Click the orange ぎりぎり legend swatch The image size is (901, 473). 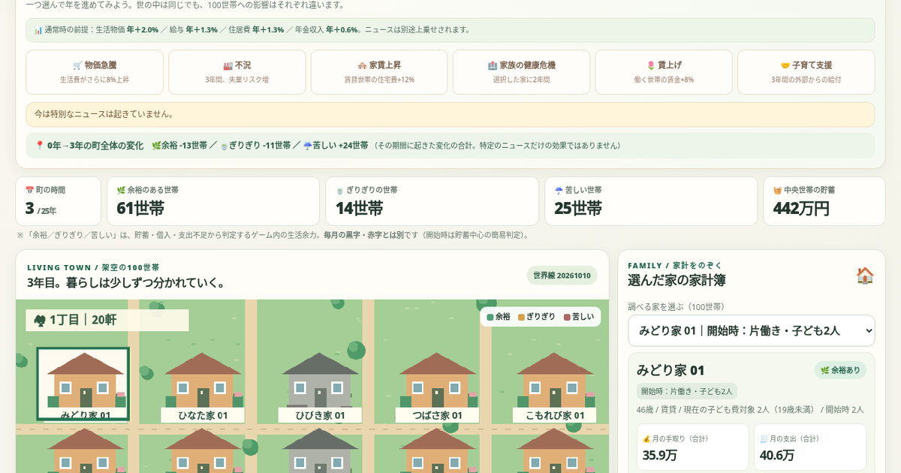(x=521, y=317)
